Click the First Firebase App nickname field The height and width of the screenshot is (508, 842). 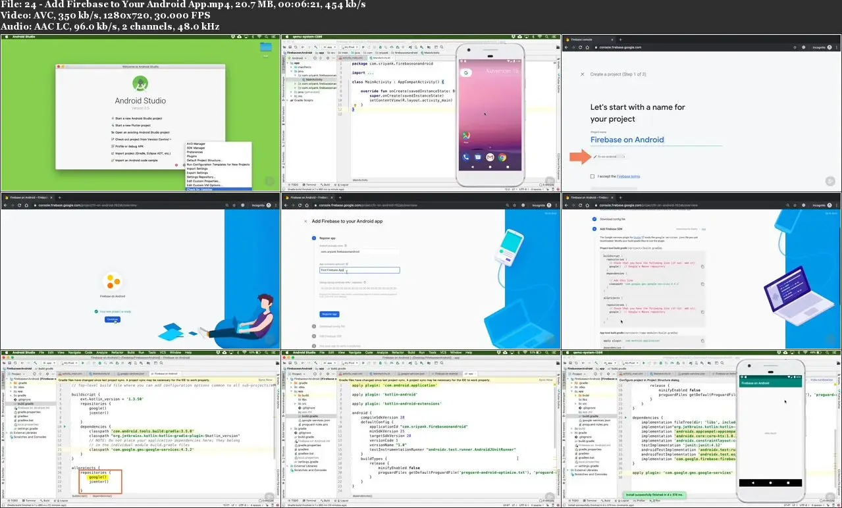click(x=359, y=270)
